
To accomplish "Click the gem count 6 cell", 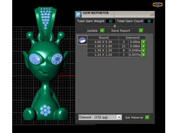I will 124,50.
